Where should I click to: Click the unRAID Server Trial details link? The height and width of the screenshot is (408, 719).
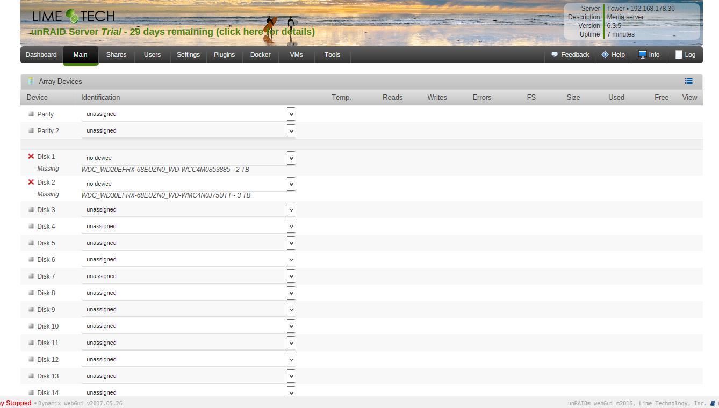(x=173, y=32)
